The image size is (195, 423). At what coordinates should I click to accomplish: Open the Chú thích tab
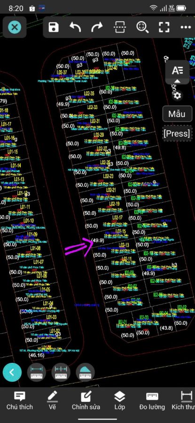20,401
